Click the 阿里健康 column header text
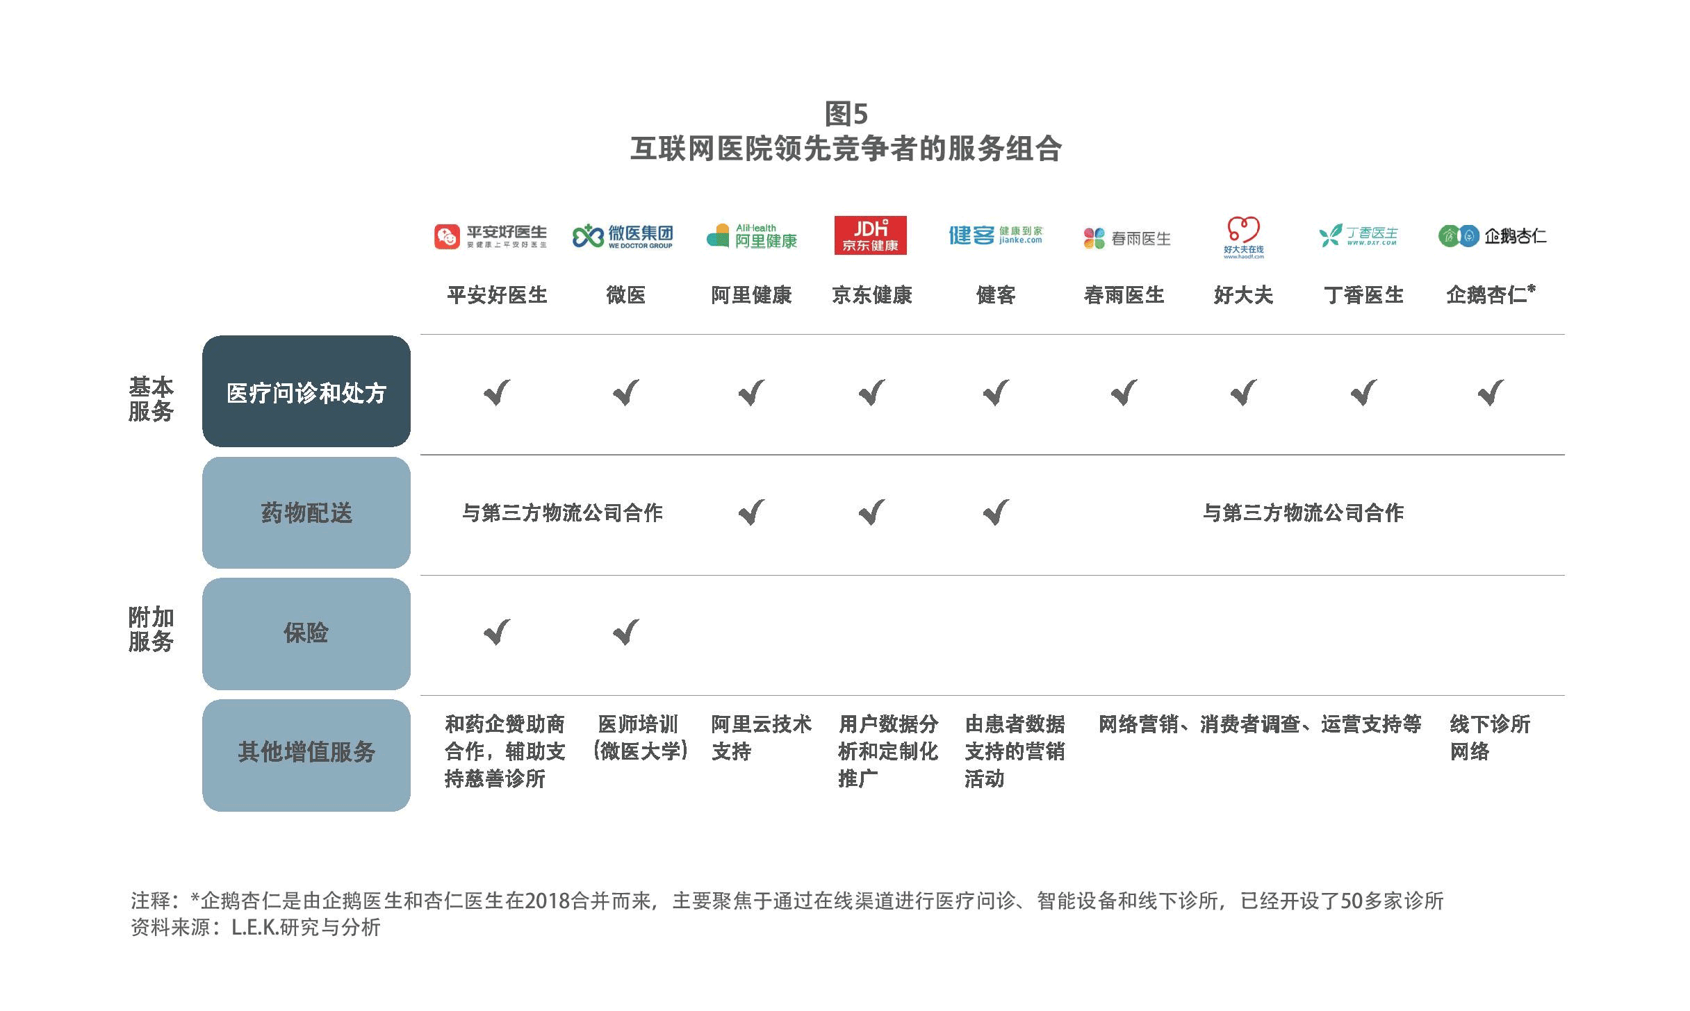The width and height of the screenshot is (1690, 1011). pos(751,295)
